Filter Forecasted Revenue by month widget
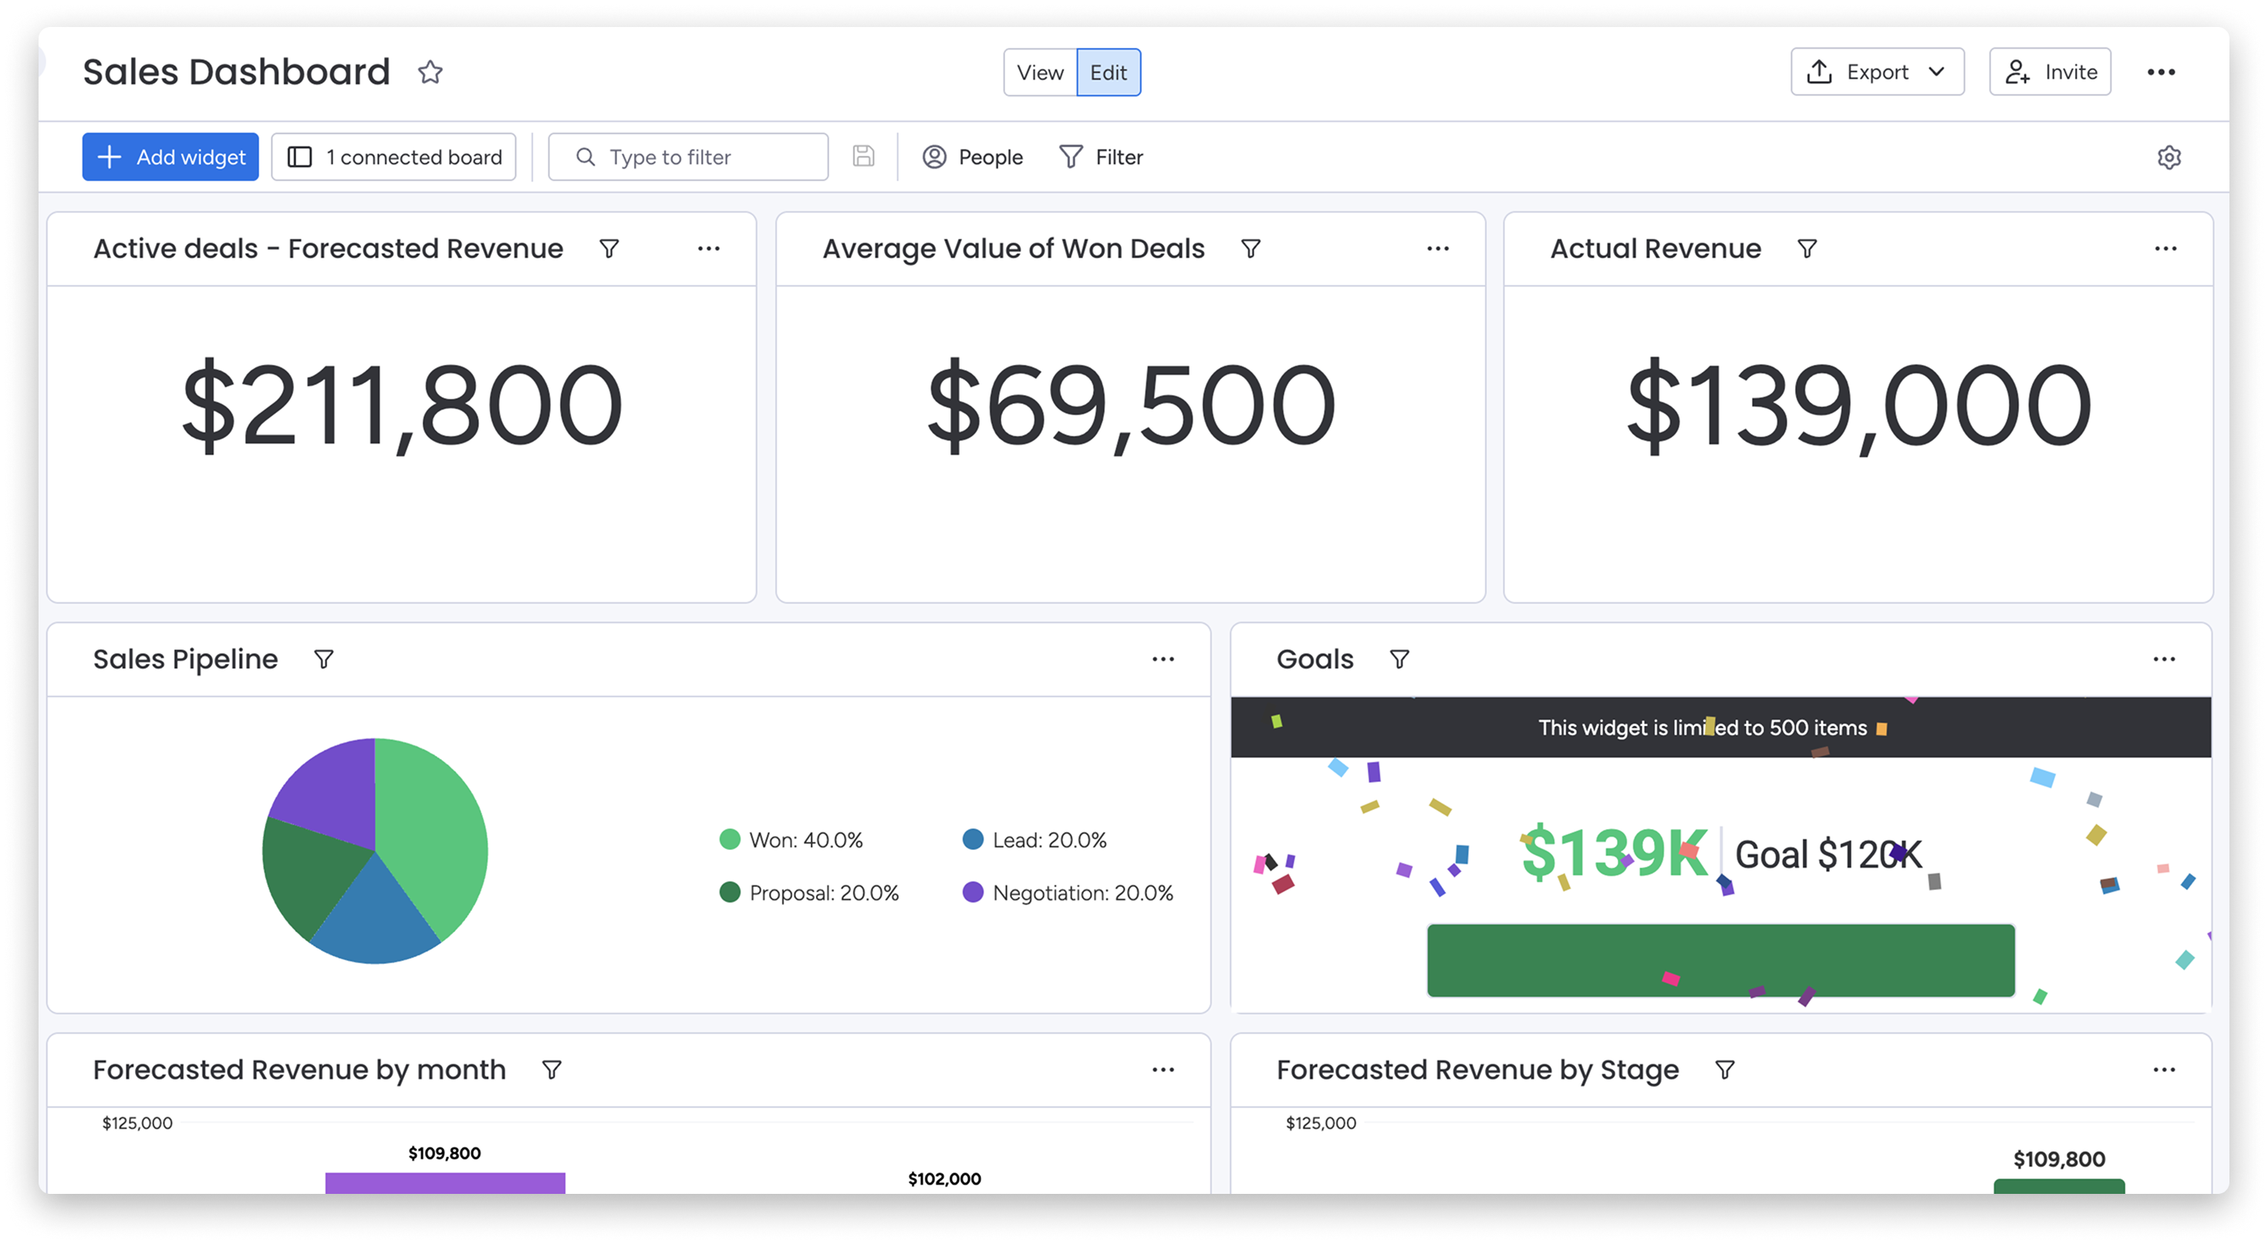Image resolution: width=2268 pixels, height=1244 pixels. click(x=551, y=1070)
